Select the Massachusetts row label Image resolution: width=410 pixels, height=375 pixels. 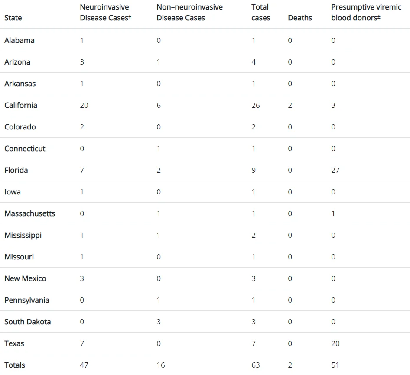point(30,213)
